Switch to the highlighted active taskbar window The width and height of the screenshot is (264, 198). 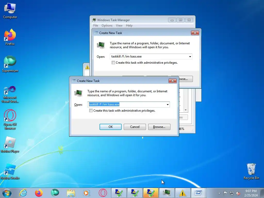pyautogui.click(x=151, y=193)
